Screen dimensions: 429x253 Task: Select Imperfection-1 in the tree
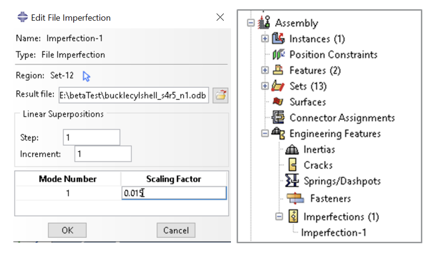point(333,232)
